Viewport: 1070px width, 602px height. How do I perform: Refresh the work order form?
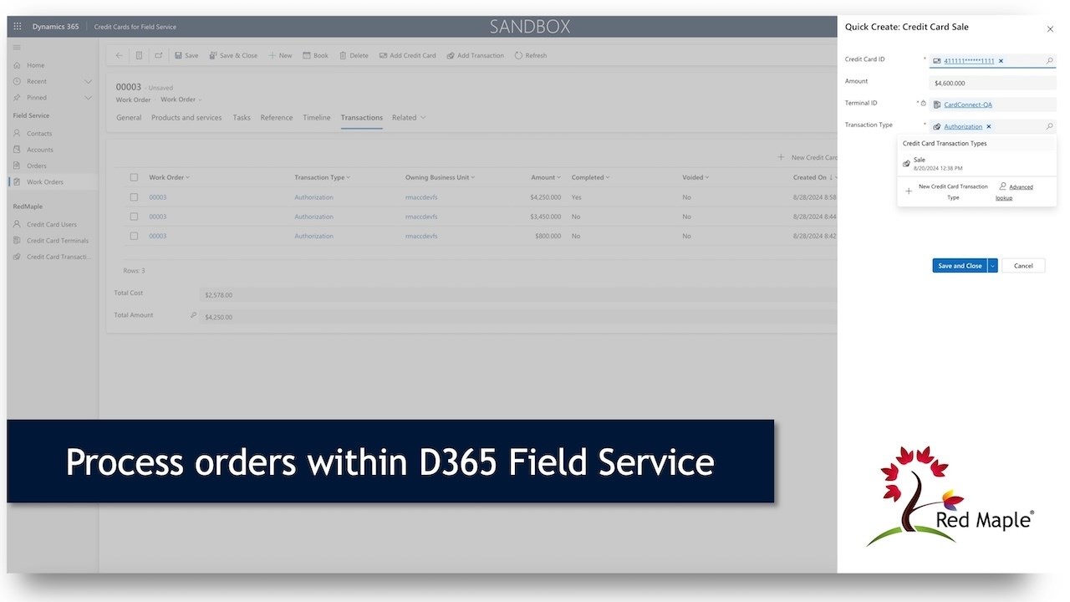point(531,55)
